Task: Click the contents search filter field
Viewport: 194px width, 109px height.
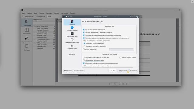Action: (x=44, y=23)
